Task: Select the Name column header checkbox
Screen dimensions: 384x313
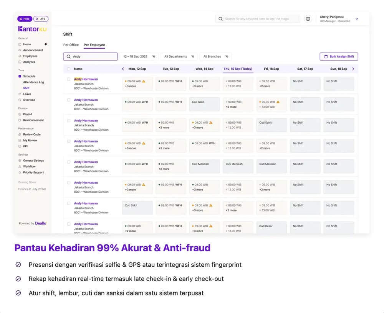Action: (x=69, y=69)
